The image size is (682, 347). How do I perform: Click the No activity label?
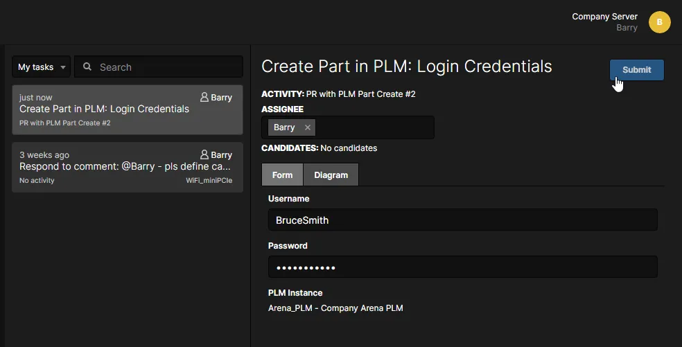coord(37,181)
